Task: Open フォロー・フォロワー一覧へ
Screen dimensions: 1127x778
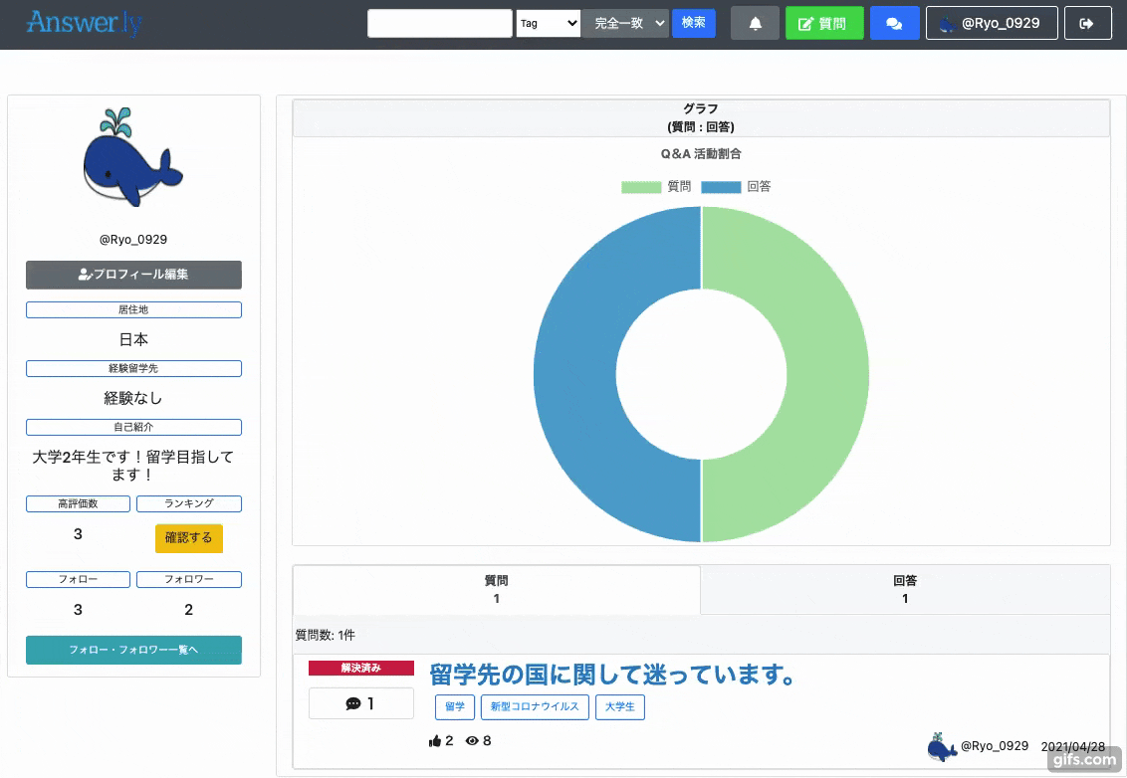Action: point(133,650)
